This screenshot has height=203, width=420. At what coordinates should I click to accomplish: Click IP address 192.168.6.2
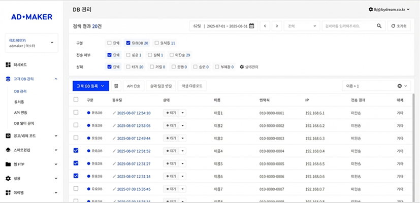315,125
